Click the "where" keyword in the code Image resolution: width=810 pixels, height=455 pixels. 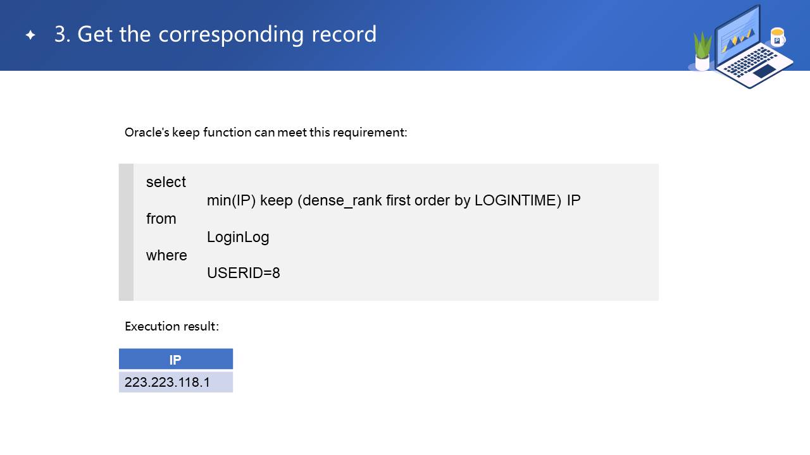coord(166,255)
